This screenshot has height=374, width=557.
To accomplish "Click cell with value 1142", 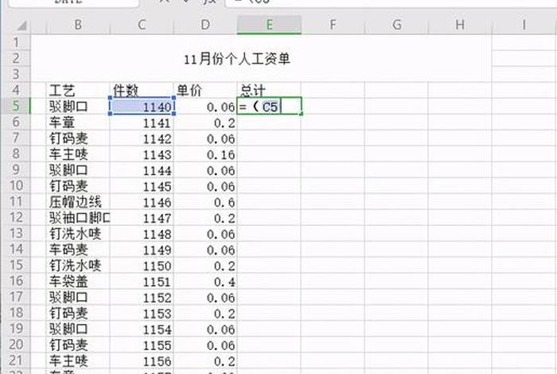I will (x=142, y=138).
